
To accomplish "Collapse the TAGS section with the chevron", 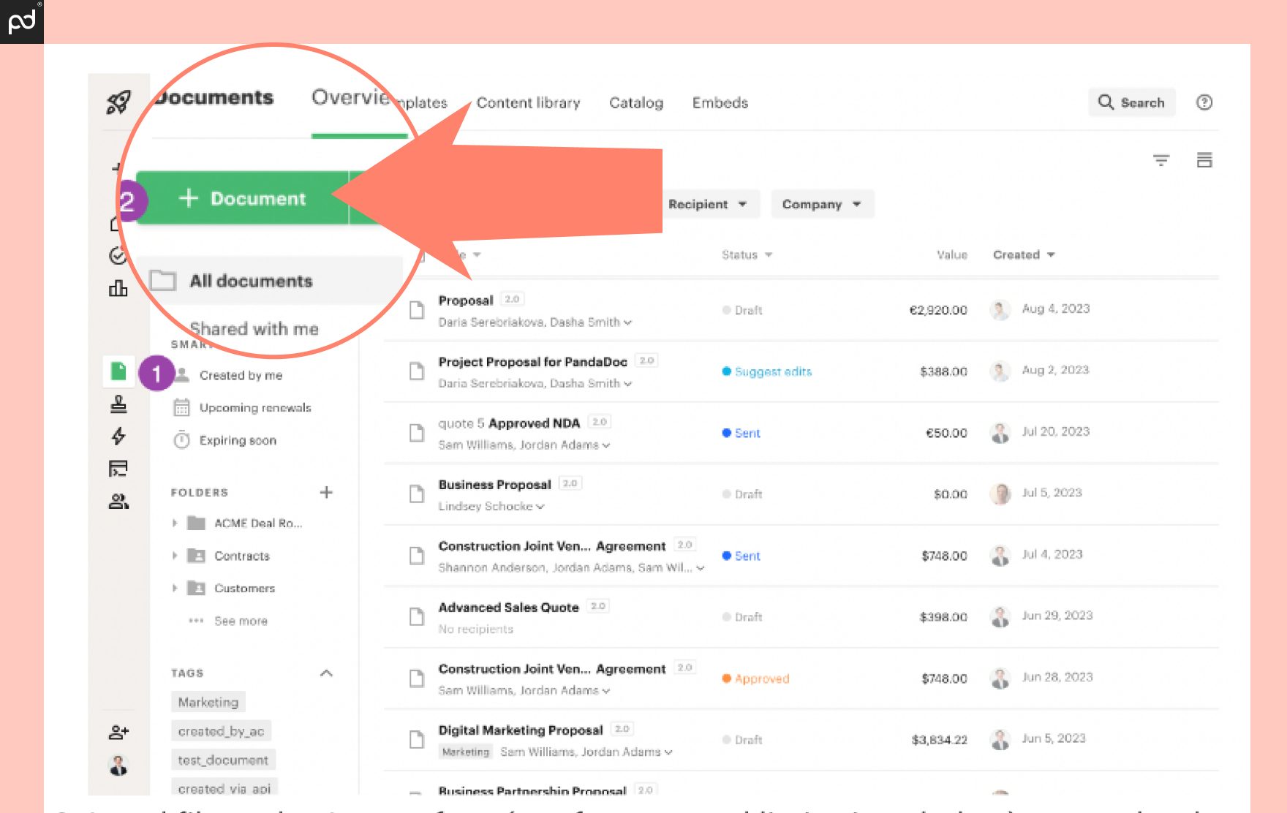I will pos(327,673).
